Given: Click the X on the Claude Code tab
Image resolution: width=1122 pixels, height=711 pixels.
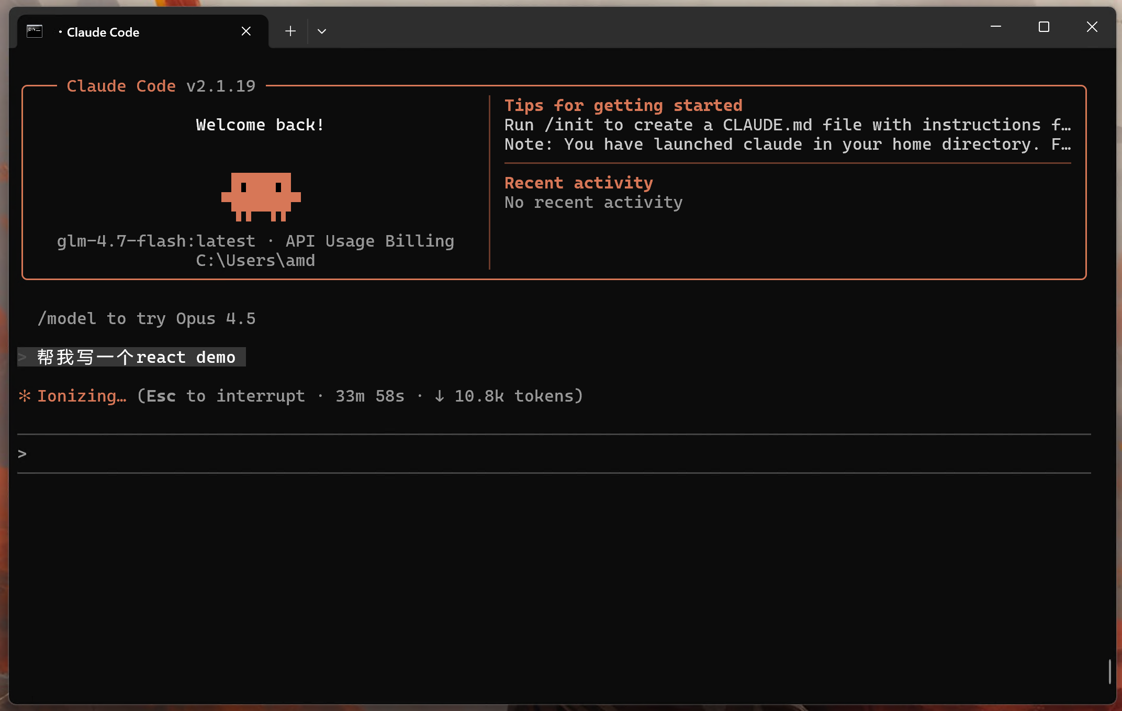Looking at the screenshot, I should (x=246, y=31).
